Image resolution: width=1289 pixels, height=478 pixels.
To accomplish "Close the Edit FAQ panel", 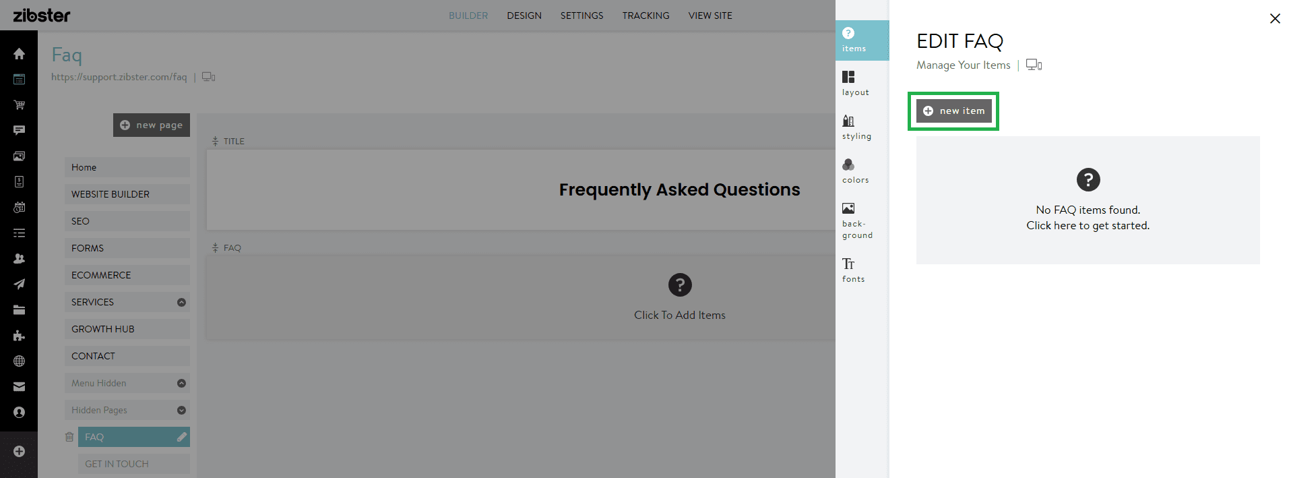I will [x=1275, y=18].
